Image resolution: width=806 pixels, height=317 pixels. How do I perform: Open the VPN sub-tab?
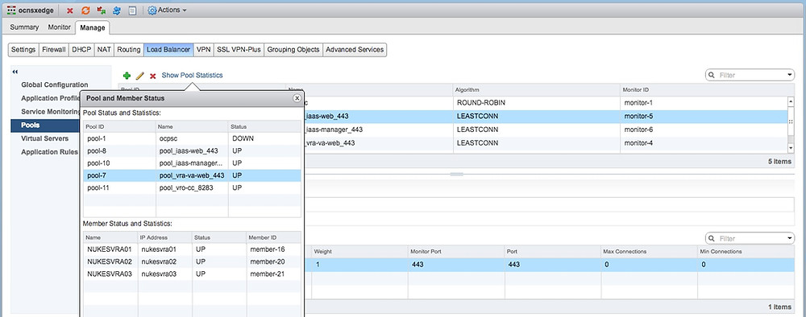click(204, 50)
